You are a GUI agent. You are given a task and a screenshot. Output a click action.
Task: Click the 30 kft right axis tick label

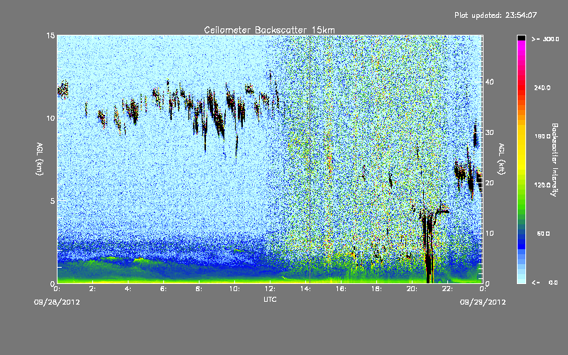pos(489,132)
